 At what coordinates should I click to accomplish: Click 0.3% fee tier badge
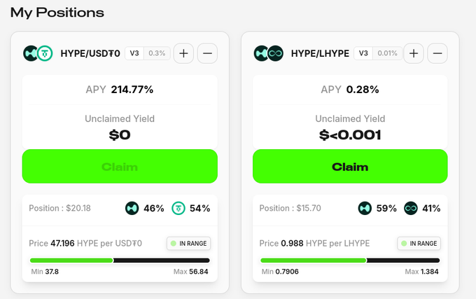[157, 53]
